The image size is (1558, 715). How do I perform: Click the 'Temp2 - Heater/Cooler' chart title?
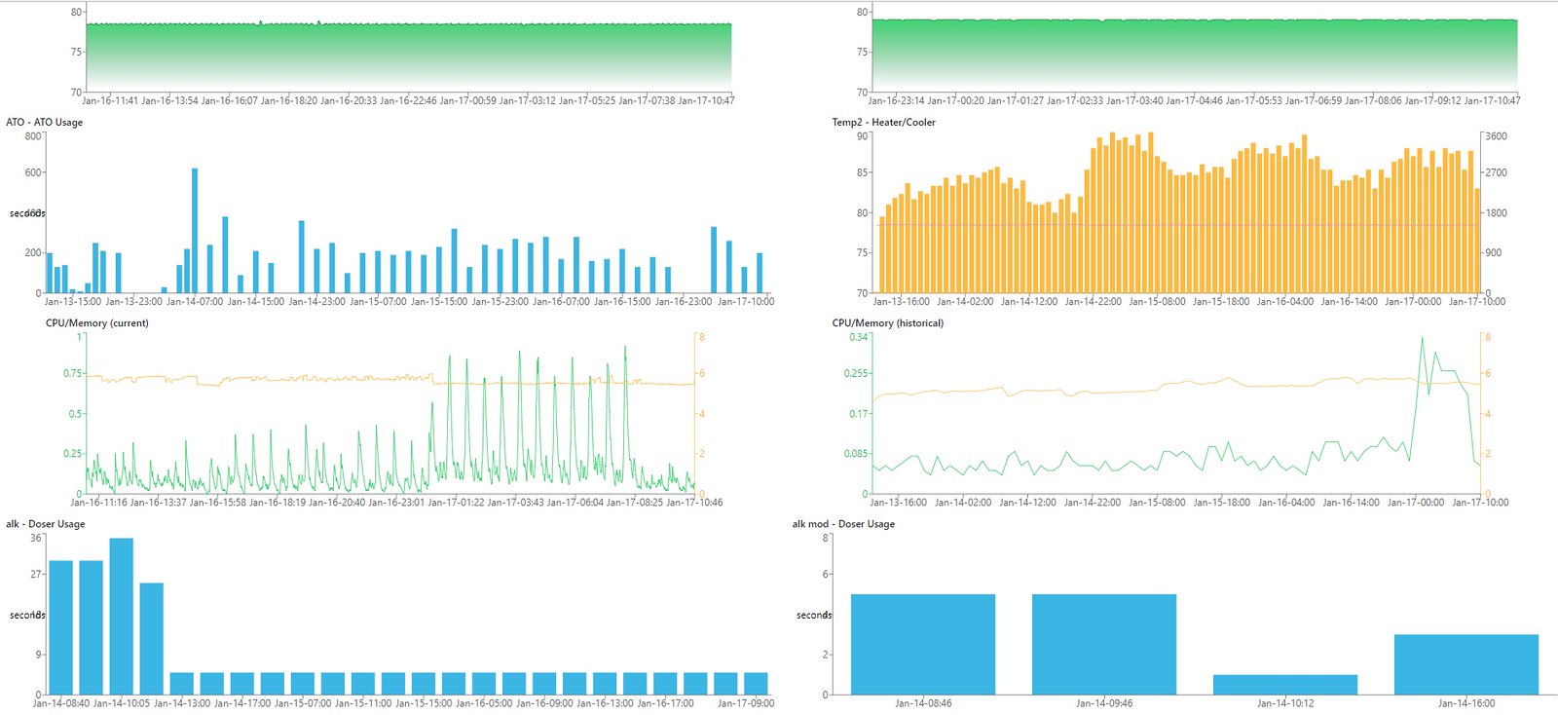883,122
